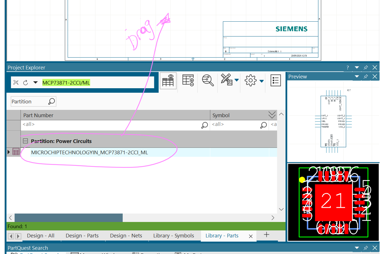This screenshot has height=254, width=388.
Task: Click horizontal scrollbar right arrow
Action: coord(273,218)
